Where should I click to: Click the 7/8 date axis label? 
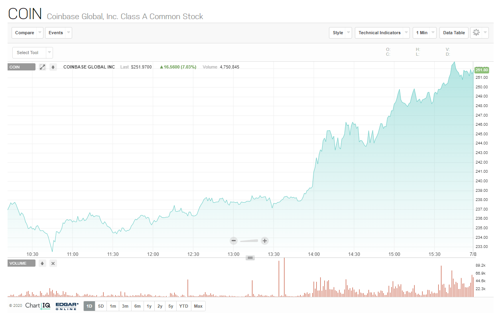tap(473, 254)
